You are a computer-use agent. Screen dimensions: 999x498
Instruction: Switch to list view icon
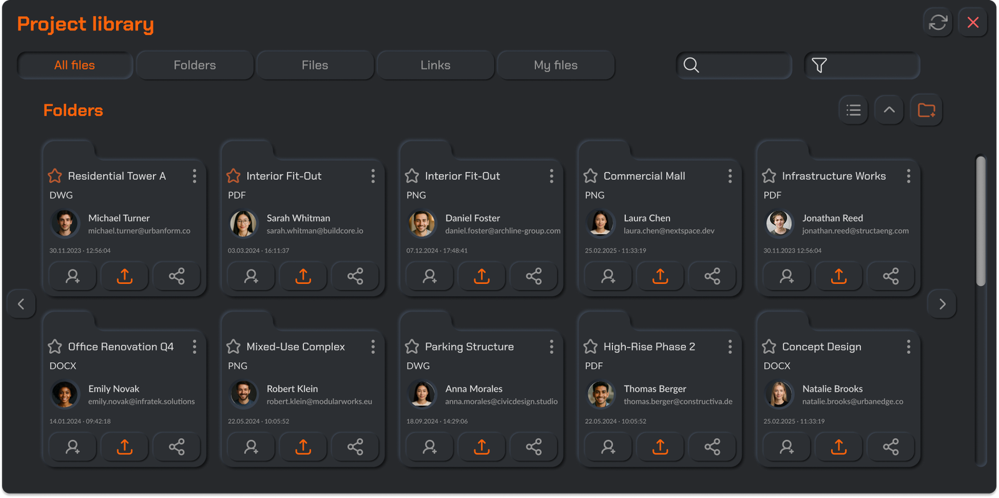click(854, 110)
